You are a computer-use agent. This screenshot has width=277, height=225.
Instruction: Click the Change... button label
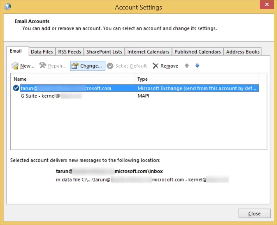(x=91, y=66)
